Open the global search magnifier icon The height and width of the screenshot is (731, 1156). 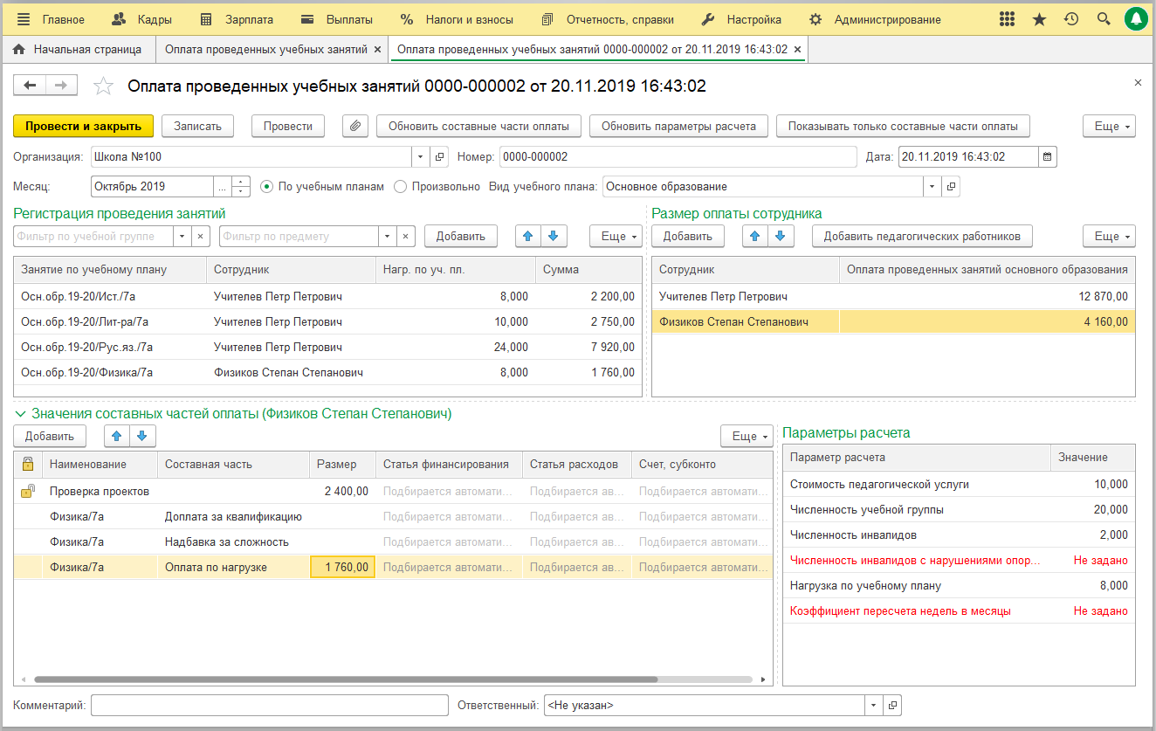tap(1104, 19)
